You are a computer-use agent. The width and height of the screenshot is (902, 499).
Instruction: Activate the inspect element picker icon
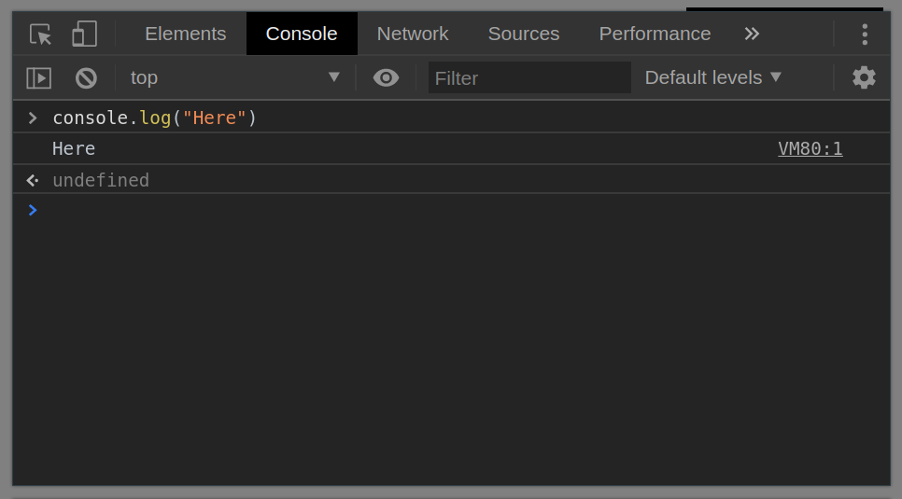[40, 35]
